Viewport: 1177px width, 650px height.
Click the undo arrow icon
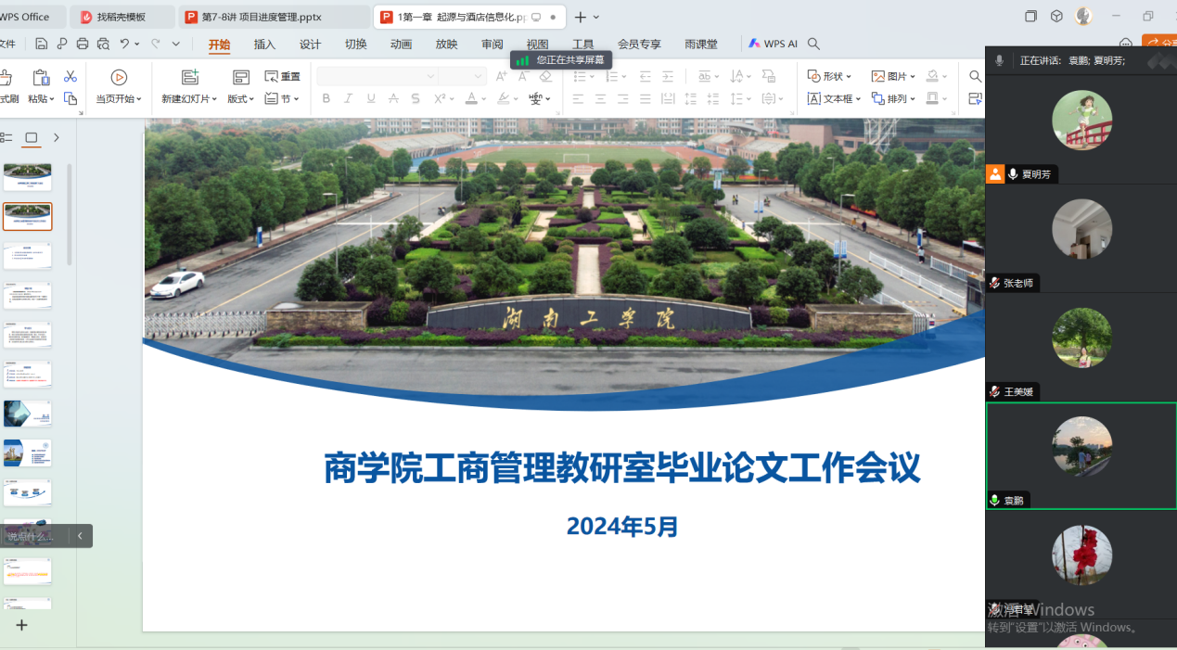click(124, 44)
